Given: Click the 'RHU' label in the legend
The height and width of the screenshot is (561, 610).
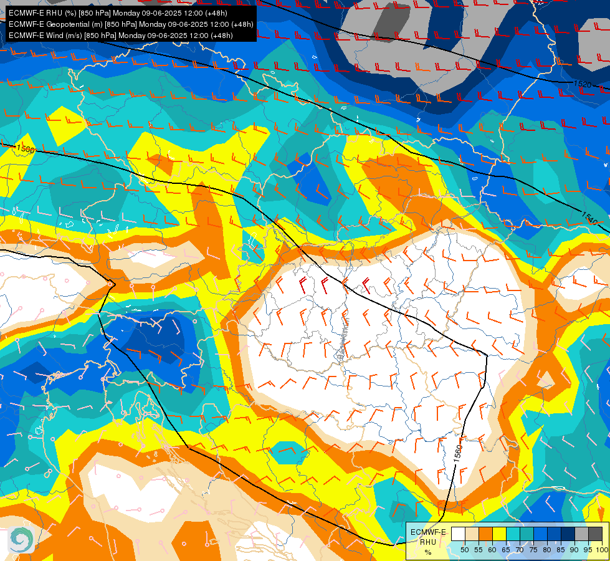Looking at the screenshot, I should (428, 542).
